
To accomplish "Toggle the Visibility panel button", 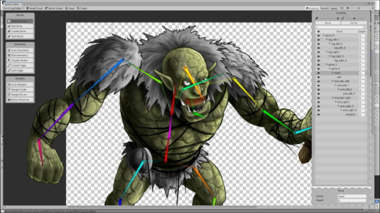I will 312,8.
